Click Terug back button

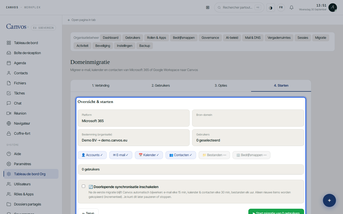coord(88,211)
